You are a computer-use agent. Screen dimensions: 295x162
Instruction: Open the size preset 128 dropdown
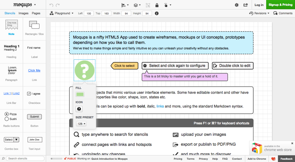(81, 124)
